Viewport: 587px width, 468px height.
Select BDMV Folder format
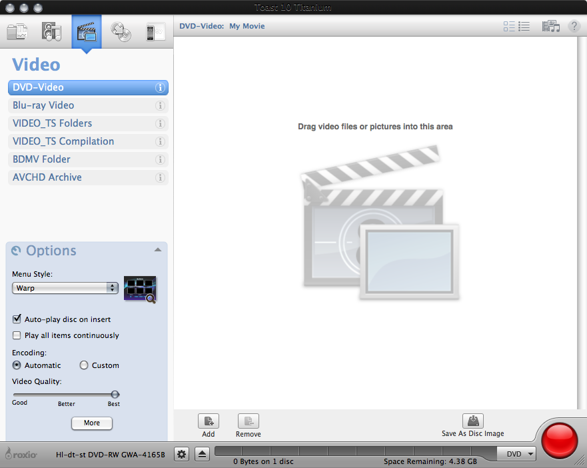point(88,159)
